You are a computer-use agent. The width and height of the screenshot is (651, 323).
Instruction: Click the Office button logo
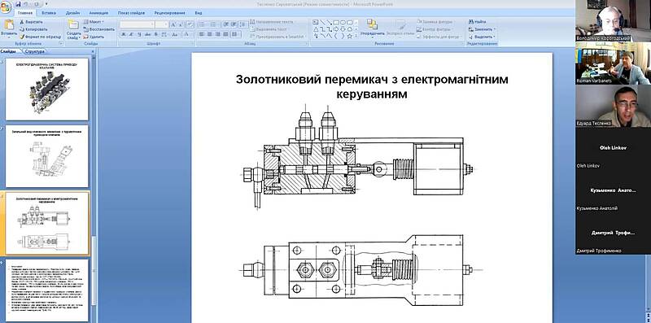(x=6, y=7)
